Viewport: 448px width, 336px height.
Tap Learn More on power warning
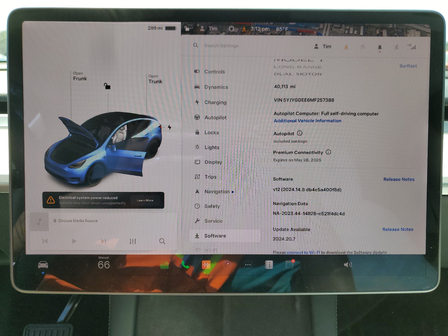145,200
